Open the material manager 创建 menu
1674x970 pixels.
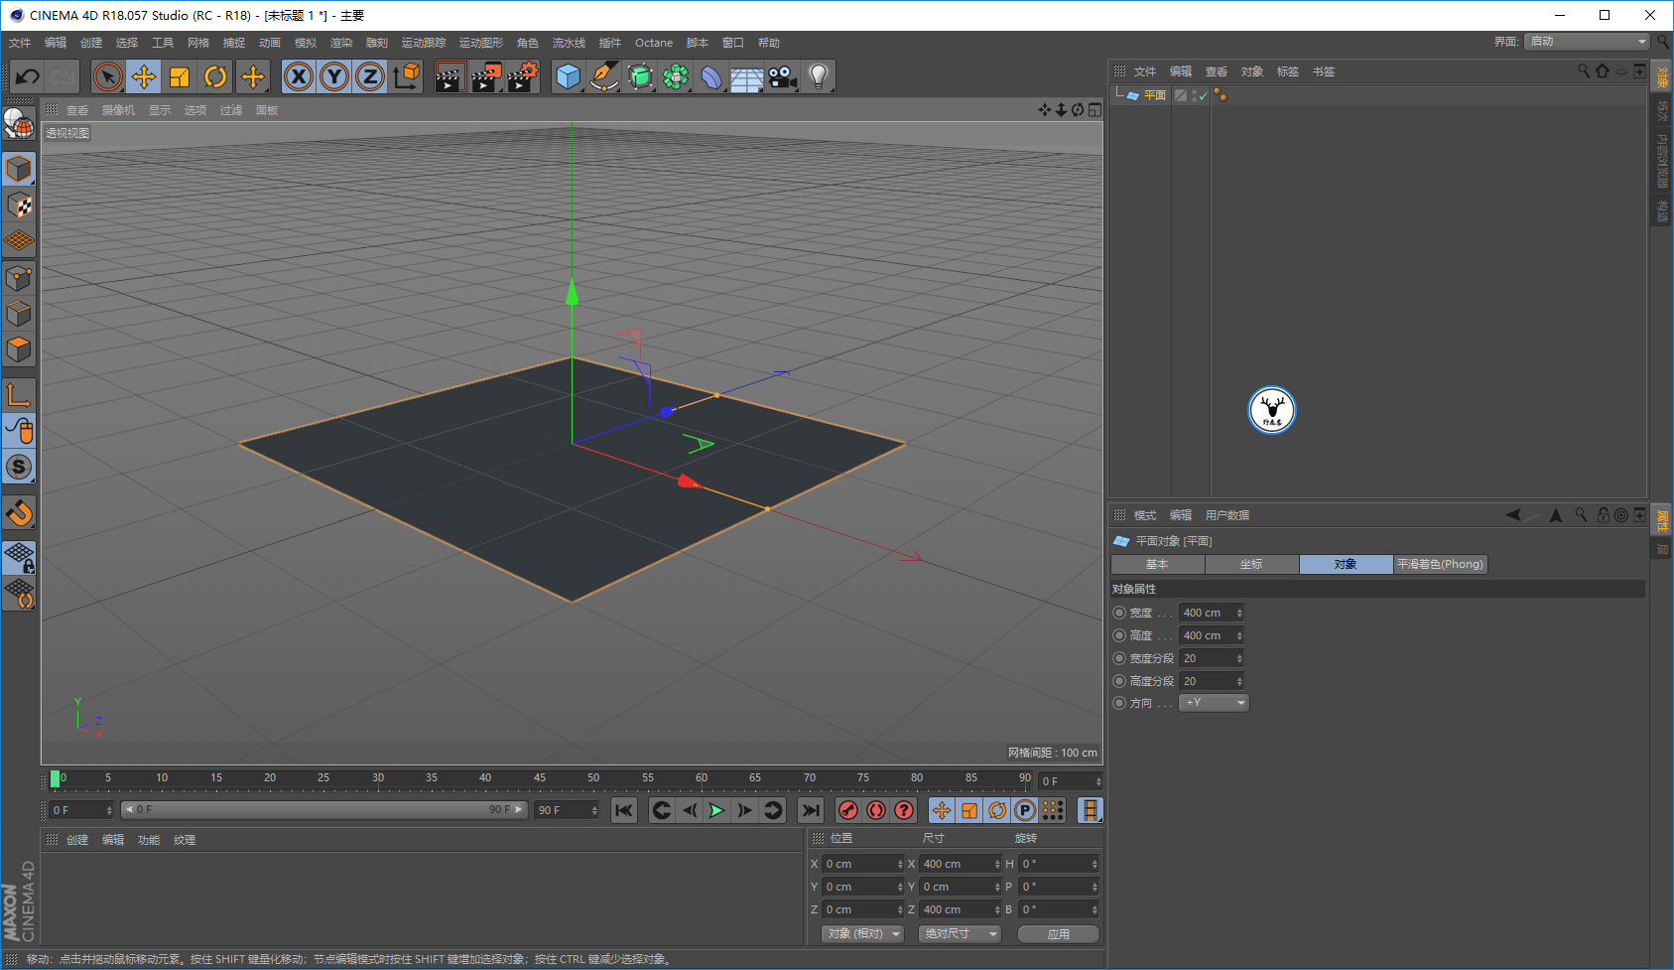(x=77, y=840)
